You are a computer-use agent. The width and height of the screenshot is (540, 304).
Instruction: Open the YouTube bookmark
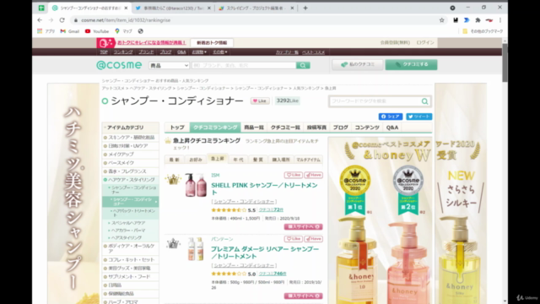point(97,31)
